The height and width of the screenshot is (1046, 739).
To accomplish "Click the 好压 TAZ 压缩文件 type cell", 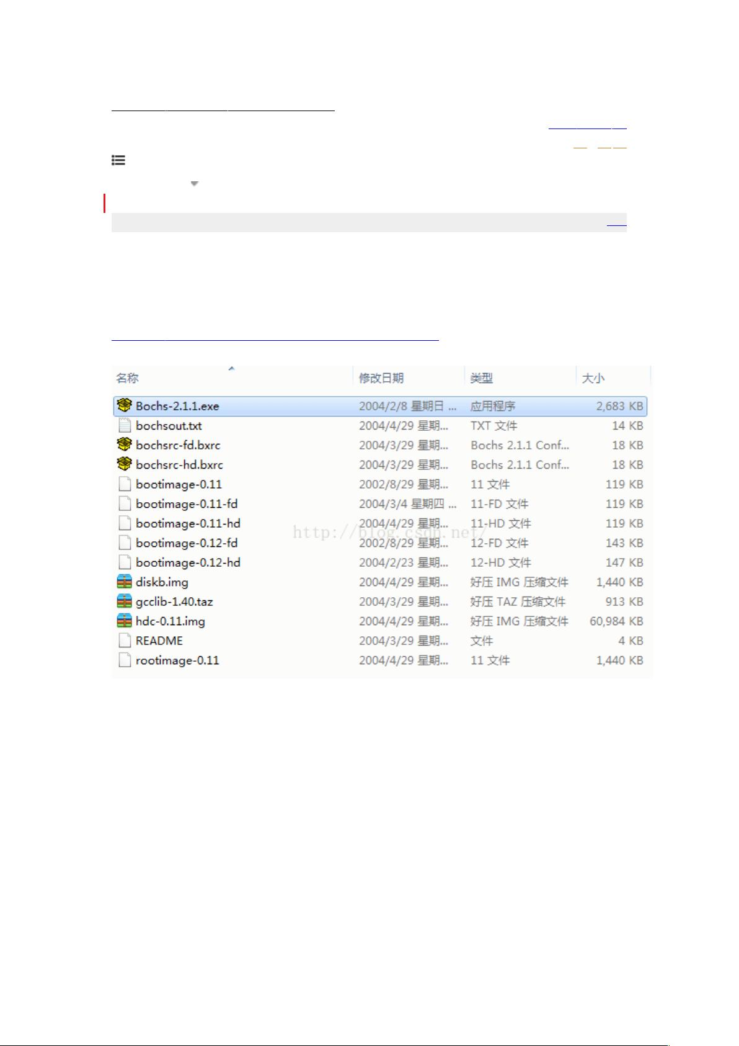I will click(518, 602).
